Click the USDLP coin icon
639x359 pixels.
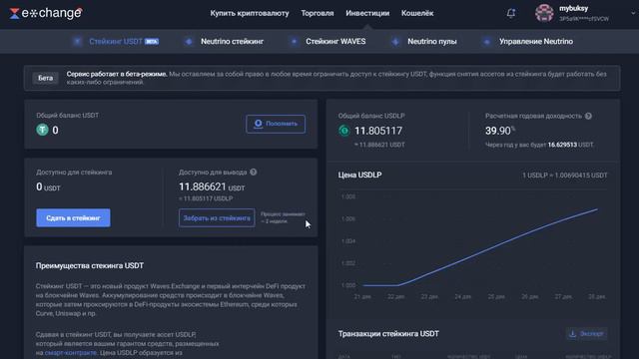click(x=343, y=131)
